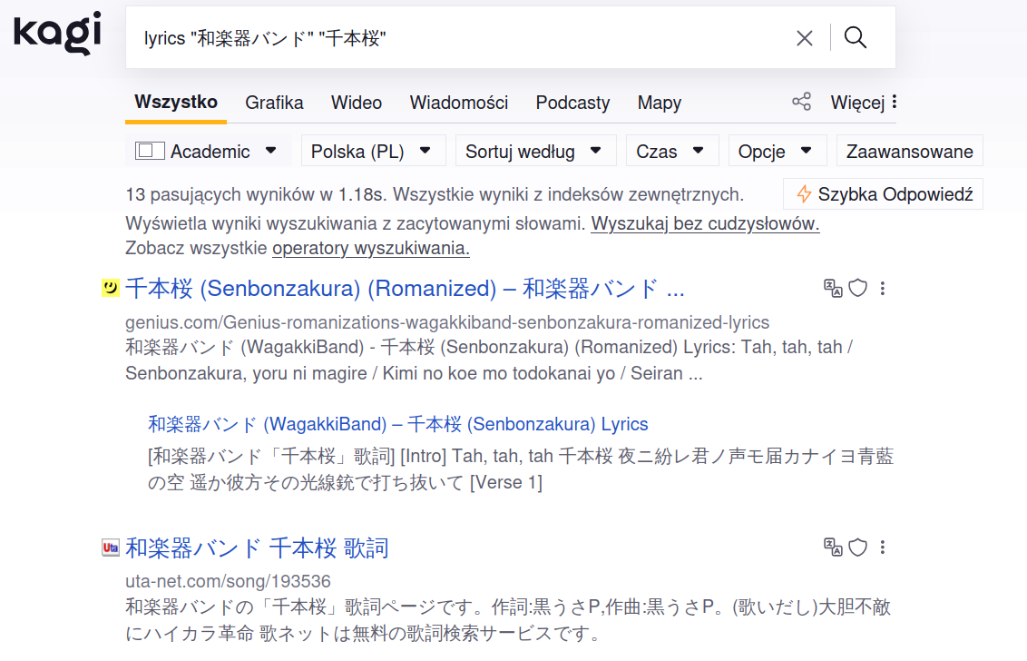The height and width of the screenshot is (661, 1027).
Task: Open the Opcje dropdown
Action: click(777, 152)
